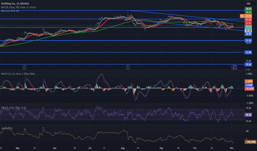Click the Aug label on time axis
This screenshot has width=257, height=151.
[123, 148]
